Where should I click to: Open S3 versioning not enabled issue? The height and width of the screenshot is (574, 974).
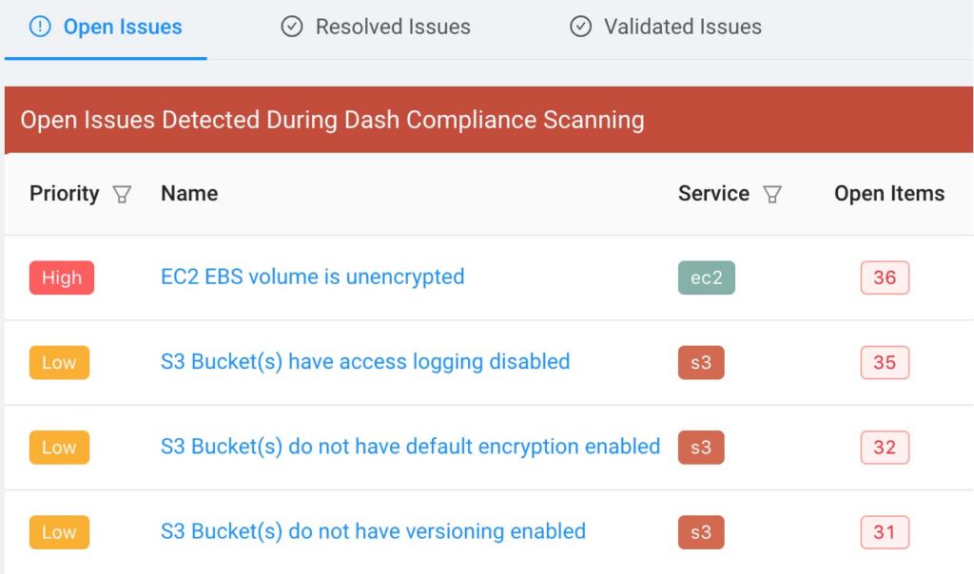tap(373, 532)
